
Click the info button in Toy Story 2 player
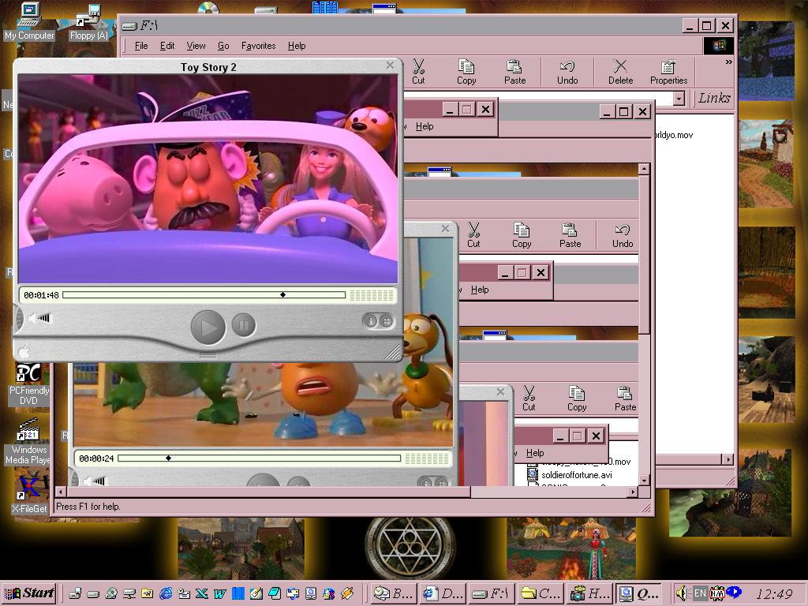point(370,321)
